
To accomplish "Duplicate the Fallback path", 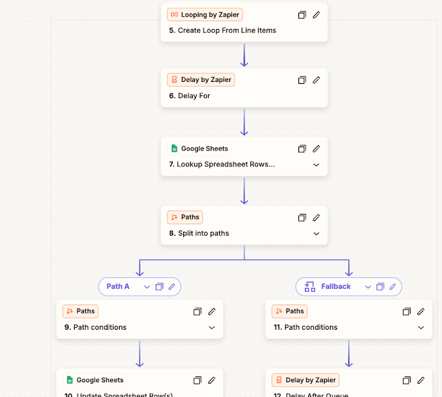I will [x=381, y=286].
